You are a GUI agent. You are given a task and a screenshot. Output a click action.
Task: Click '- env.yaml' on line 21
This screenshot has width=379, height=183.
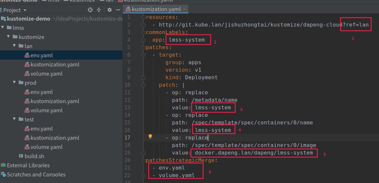pos(168,168)
